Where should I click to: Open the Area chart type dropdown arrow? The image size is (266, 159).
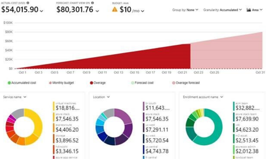(x=261, y=10)
